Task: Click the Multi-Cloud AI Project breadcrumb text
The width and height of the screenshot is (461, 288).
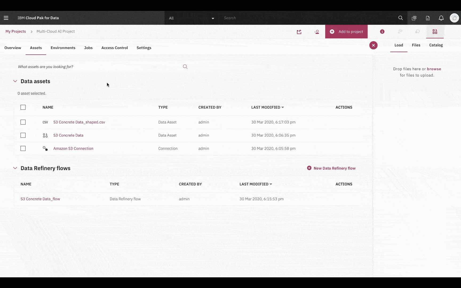Action: coord(55,31)
